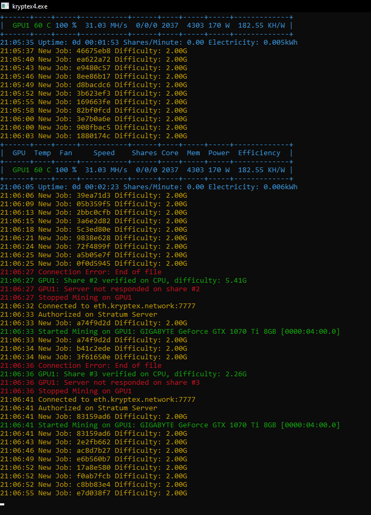
Task: Click the New Job ea622a72 line
Action: click(x=94, y=60)
